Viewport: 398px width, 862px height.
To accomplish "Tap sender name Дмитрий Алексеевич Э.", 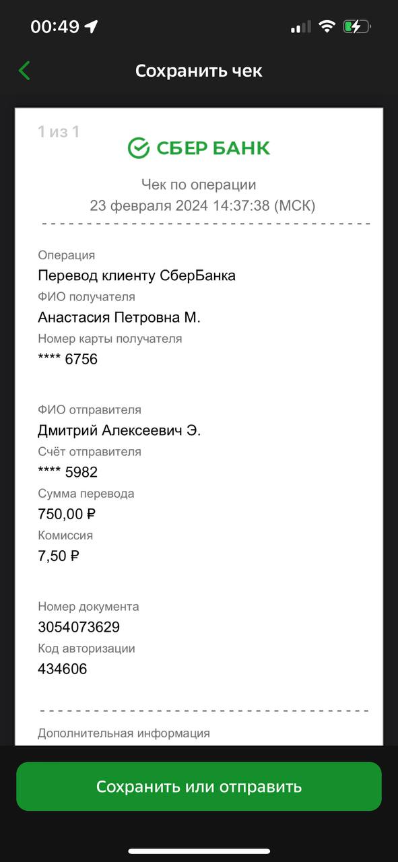I will [x=119, y=430].
